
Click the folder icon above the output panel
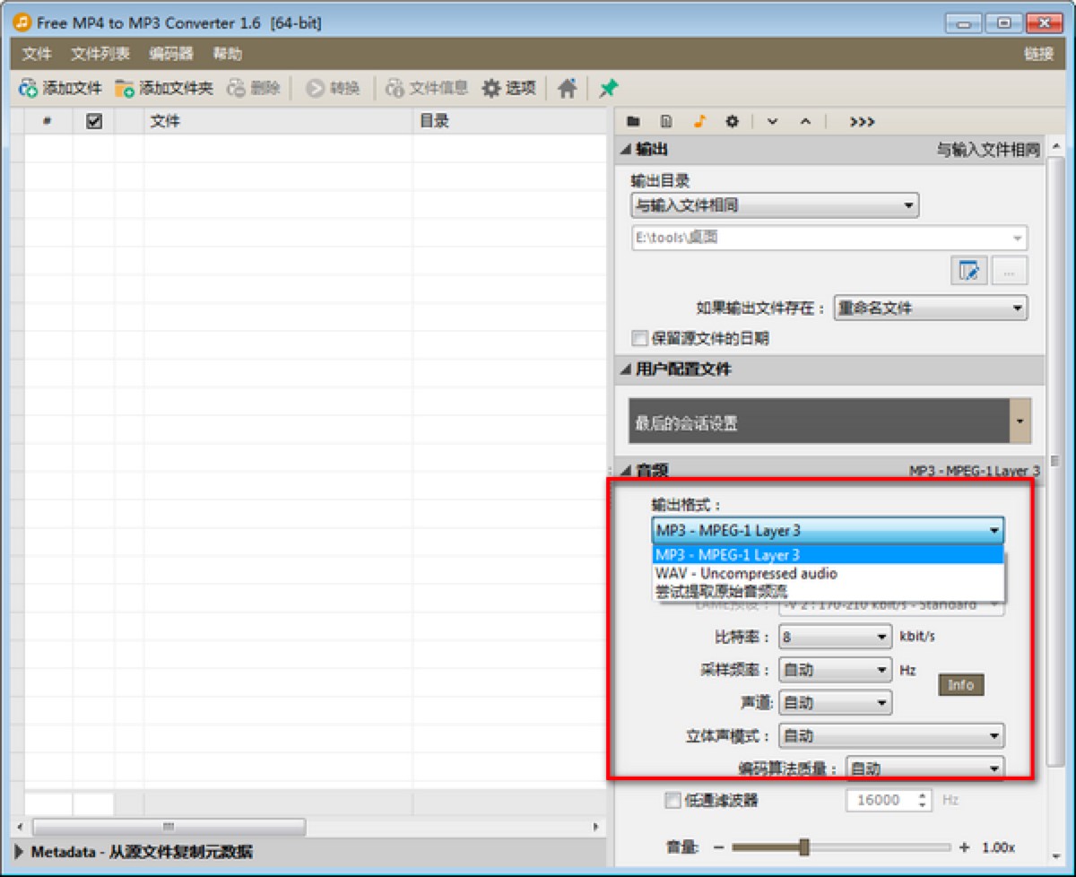click(x=633, y=121)
